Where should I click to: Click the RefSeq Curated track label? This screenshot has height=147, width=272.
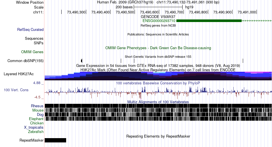(30, 30)
